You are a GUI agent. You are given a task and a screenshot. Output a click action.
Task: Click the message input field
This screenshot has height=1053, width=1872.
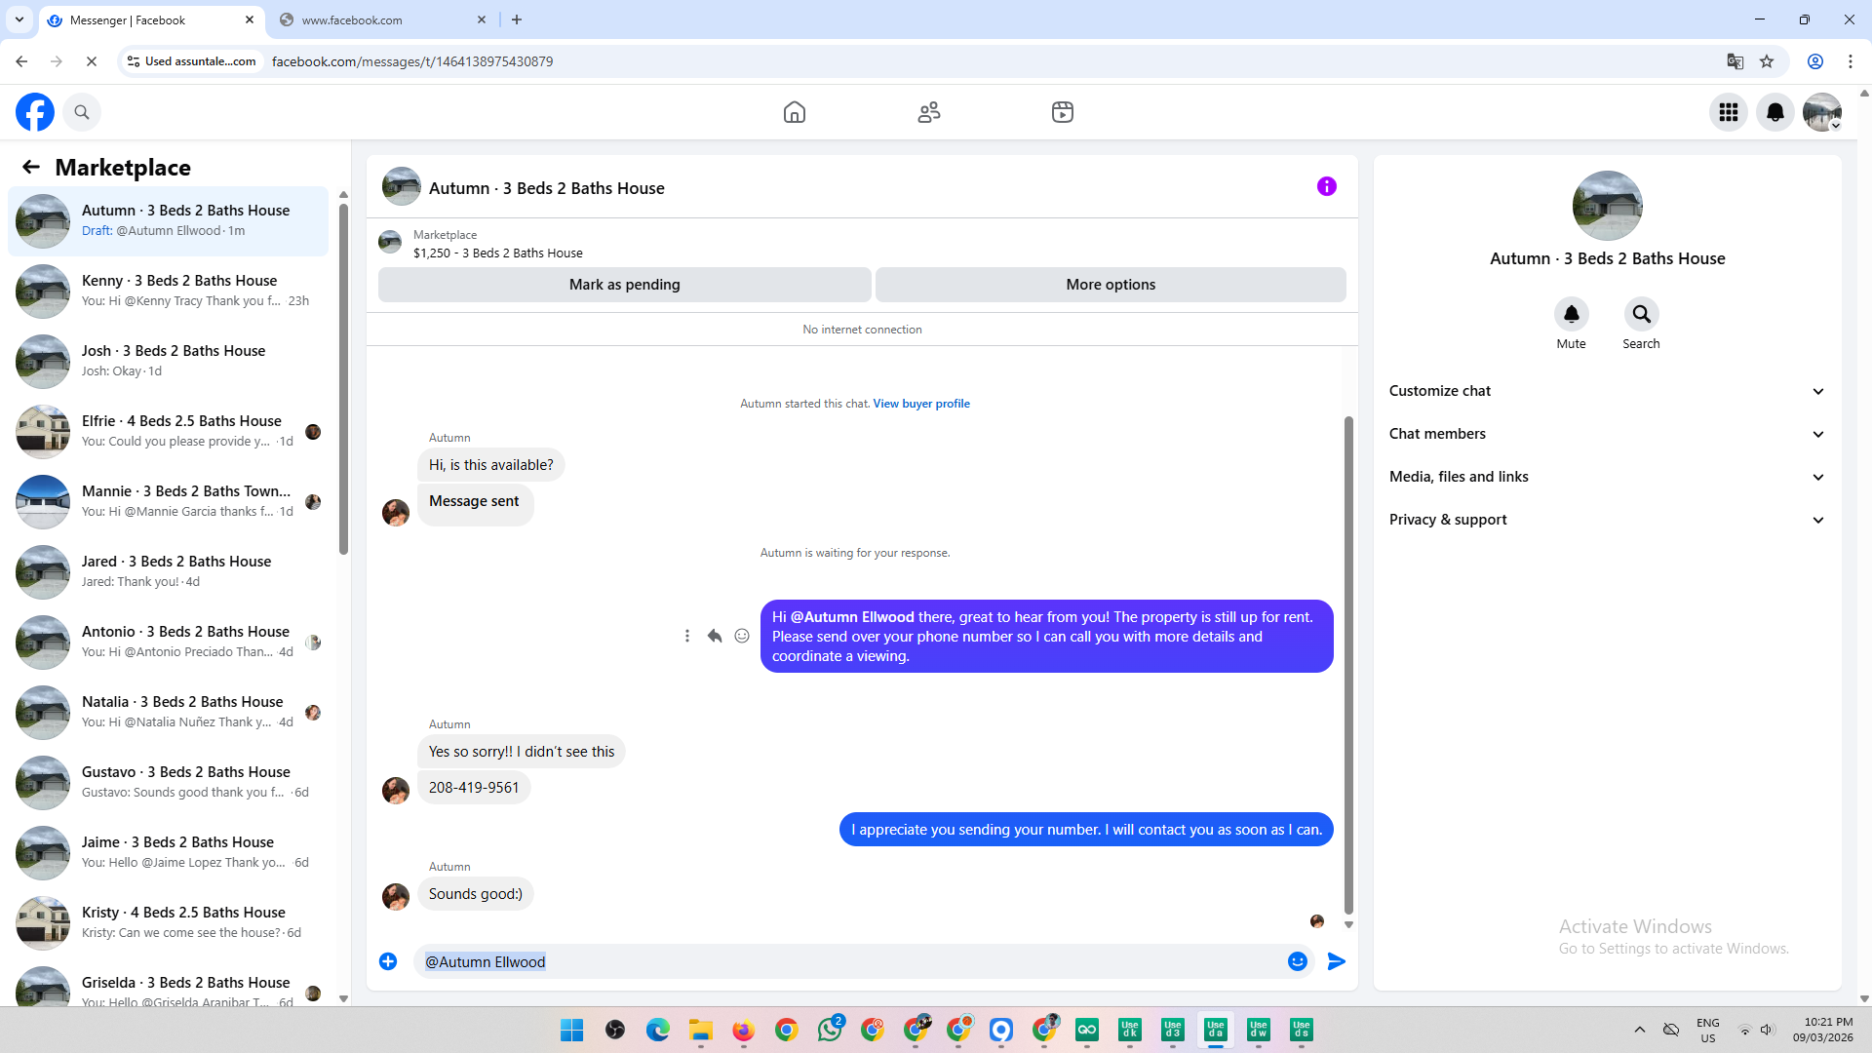tap(848, 961)
